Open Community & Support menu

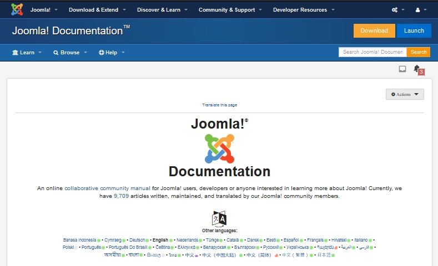[230, 10]
